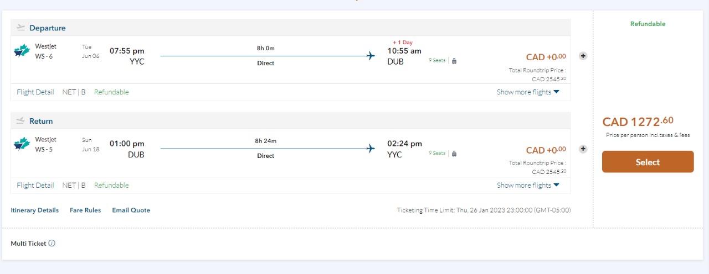View the Fare Rules
Screen dimensions: 709x274
click(x=85, y=210)
